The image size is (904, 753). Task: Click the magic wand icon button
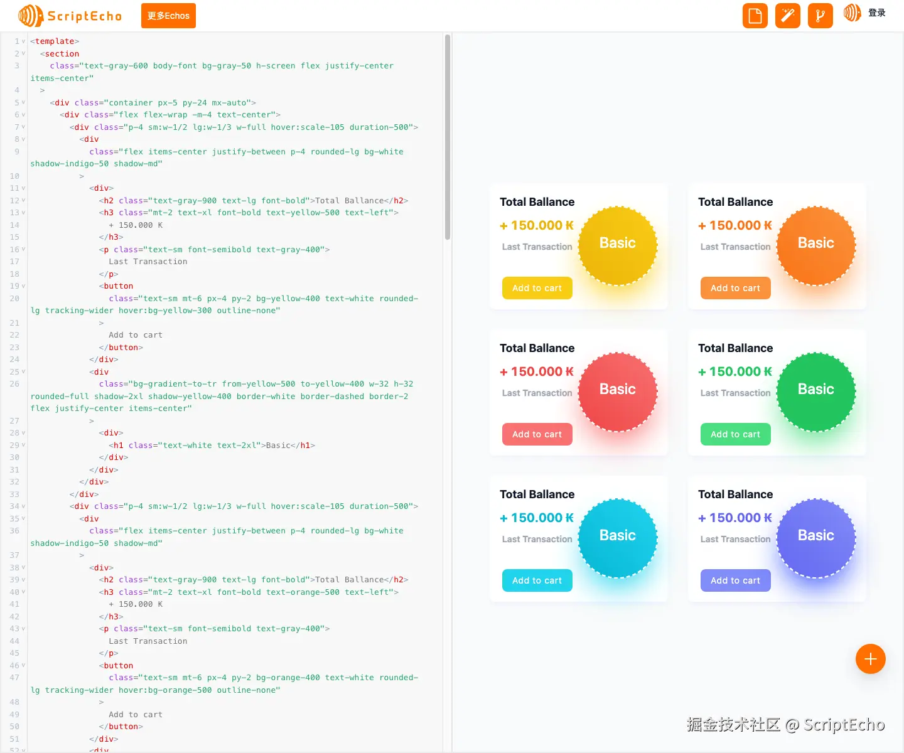coord(788,16)
